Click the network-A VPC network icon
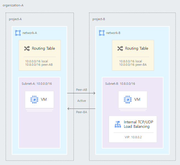180x165 pixels. pos(18,33)
